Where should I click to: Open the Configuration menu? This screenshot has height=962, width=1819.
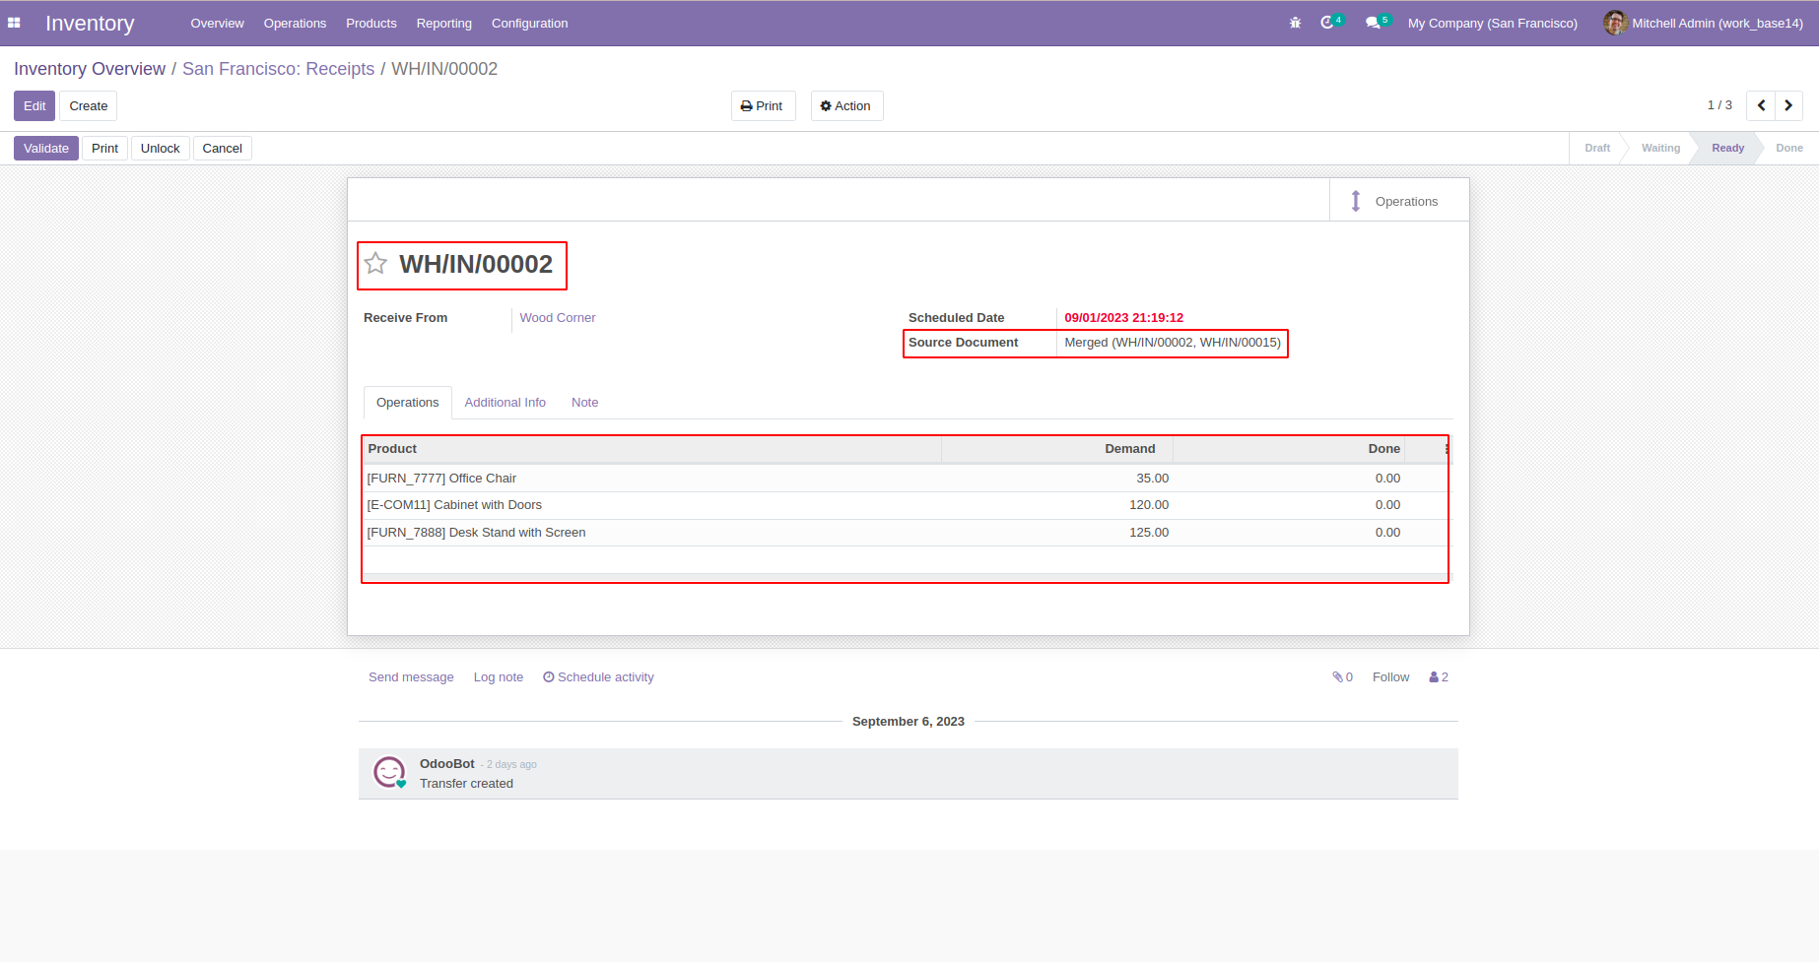[x=529, y=24]
